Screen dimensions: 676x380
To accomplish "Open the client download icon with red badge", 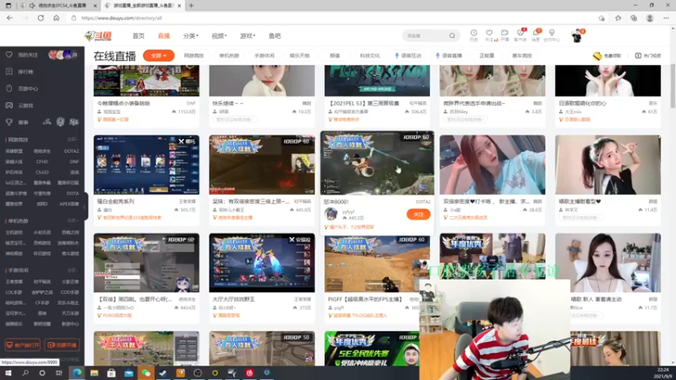I will pos(521,35).
